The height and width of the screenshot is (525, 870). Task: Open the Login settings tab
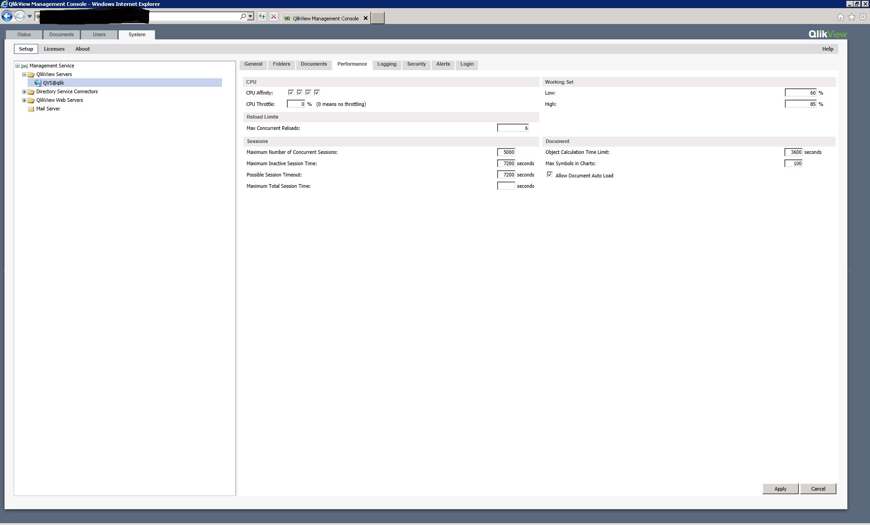[x=467, y=64]
